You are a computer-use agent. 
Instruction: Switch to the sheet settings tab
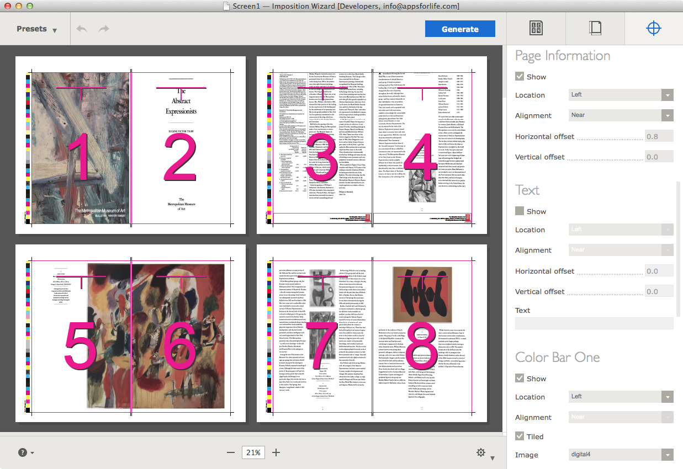pos(594,28)
